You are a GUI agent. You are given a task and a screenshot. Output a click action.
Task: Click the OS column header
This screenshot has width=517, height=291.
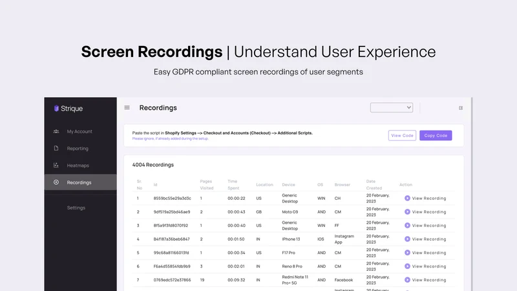(x=320, y=184)
